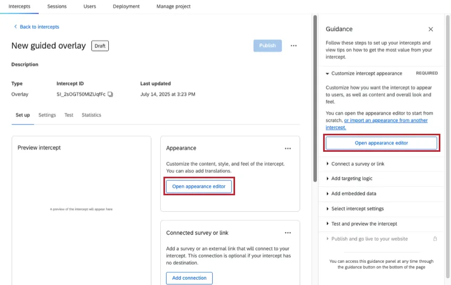This screenshot has height=285, width=451.
Task: Click the Overlay type value
Action: click(x=20, y=94)
